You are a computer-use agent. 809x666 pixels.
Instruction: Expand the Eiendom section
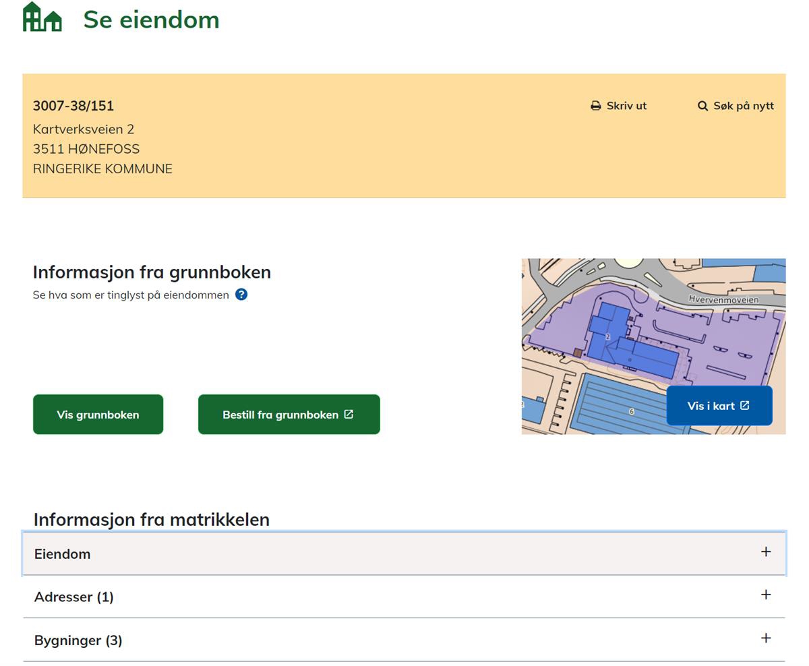point(63,553)
